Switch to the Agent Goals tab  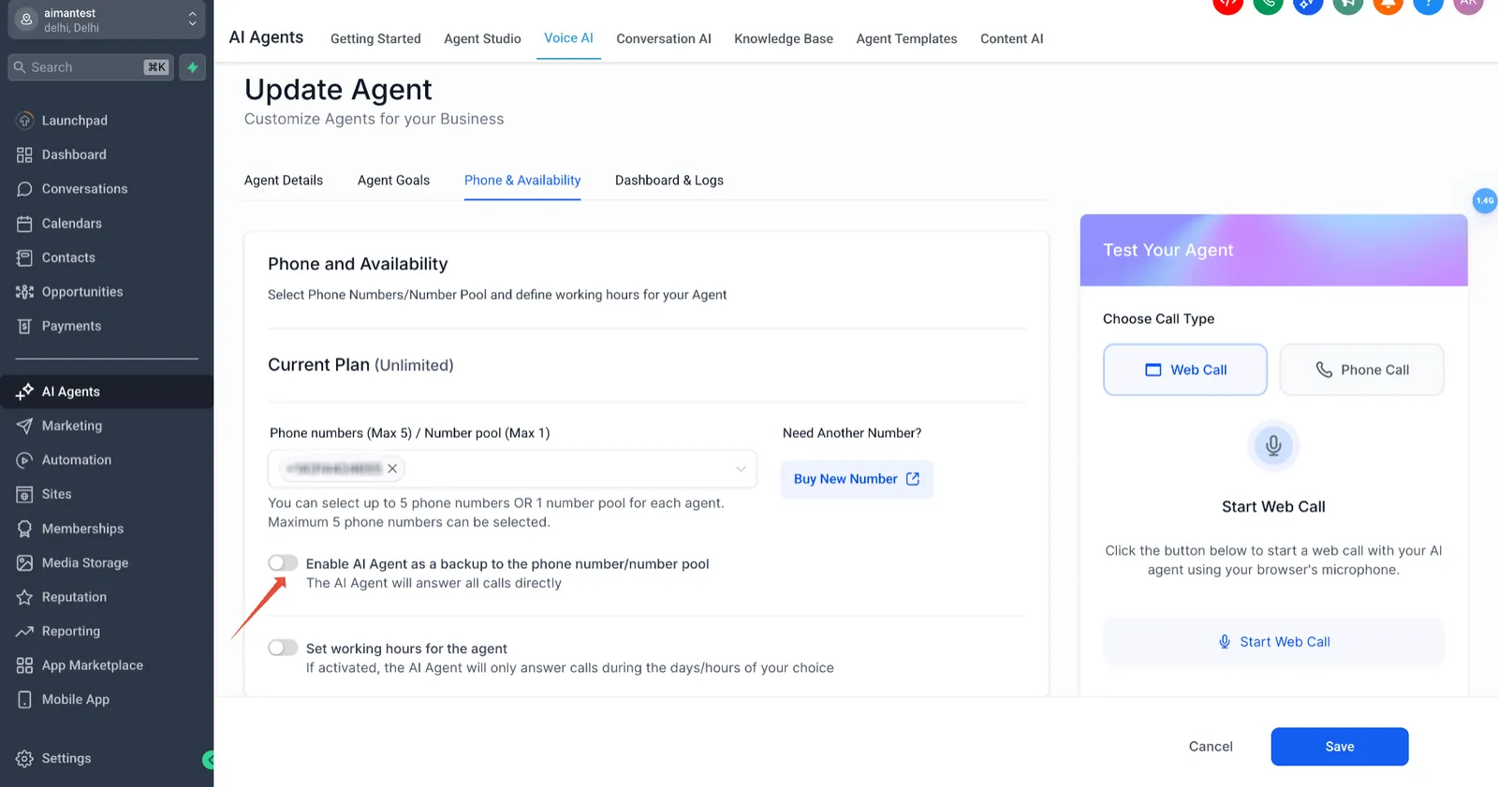coord(393,181)
